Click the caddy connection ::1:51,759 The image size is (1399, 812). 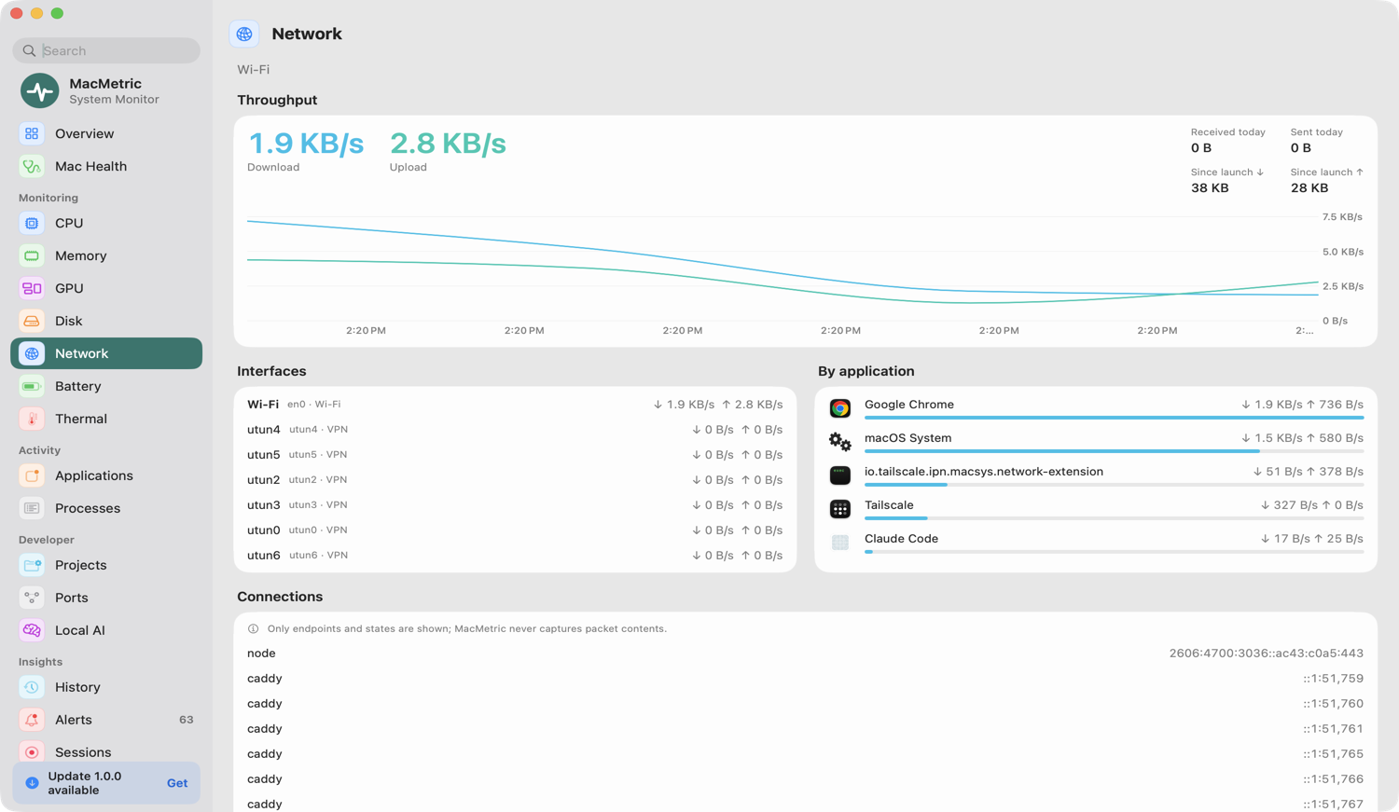(x=805, y=679)
